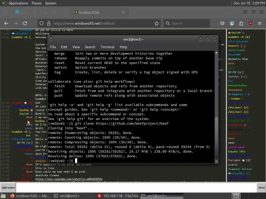The width and height of the screenshot is (266, 199).
Task: Open the Firefox account icon
Action: [x=232, y=23]
